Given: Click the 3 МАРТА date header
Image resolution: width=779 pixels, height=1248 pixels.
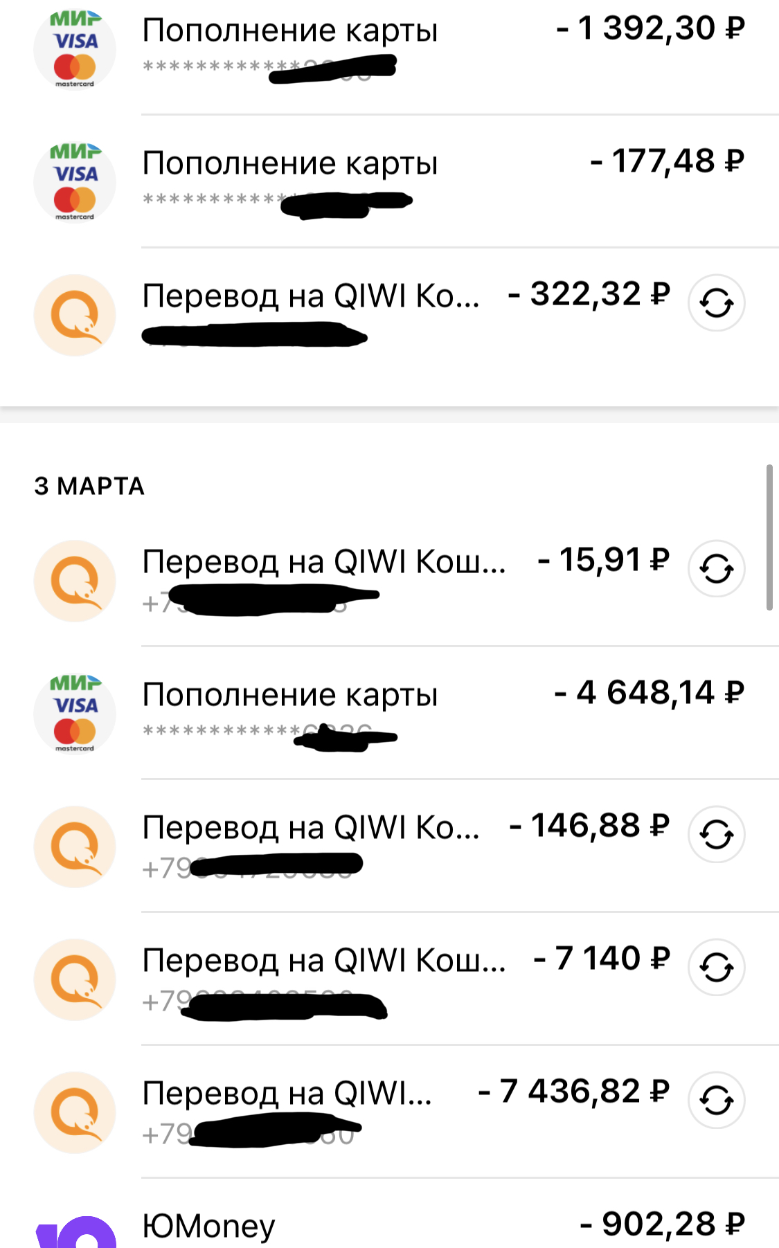Looking at the screenshot, I should tap(89, 486).
